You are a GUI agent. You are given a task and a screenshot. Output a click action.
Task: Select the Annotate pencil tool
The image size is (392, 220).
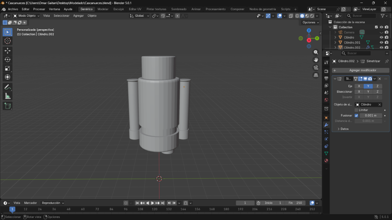point(8,87)
